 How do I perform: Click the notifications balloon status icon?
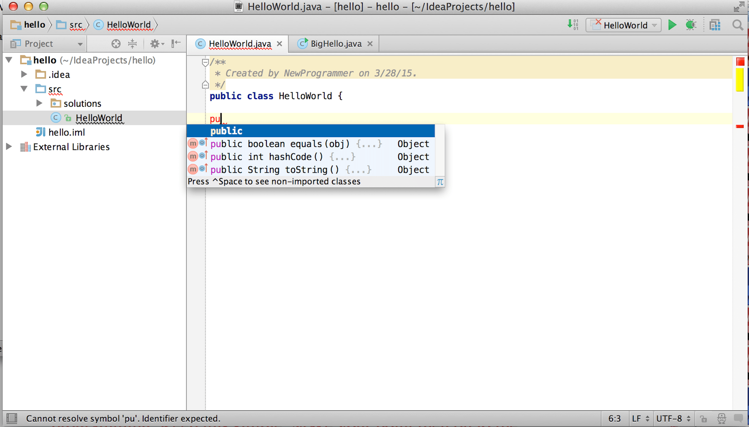click(738, 418)
